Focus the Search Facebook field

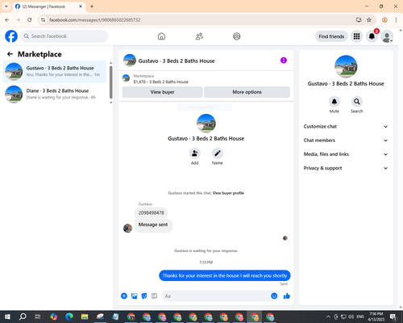pyautogui.click(x=64, y=36)
